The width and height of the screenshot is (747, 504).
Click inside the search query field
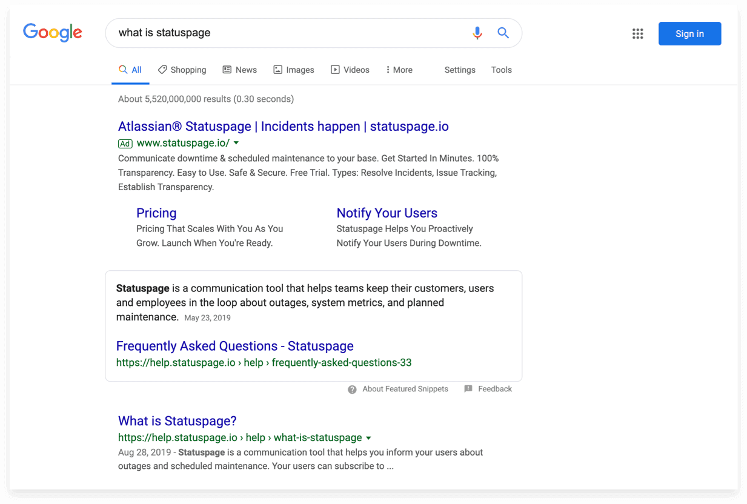click(273, 33)
